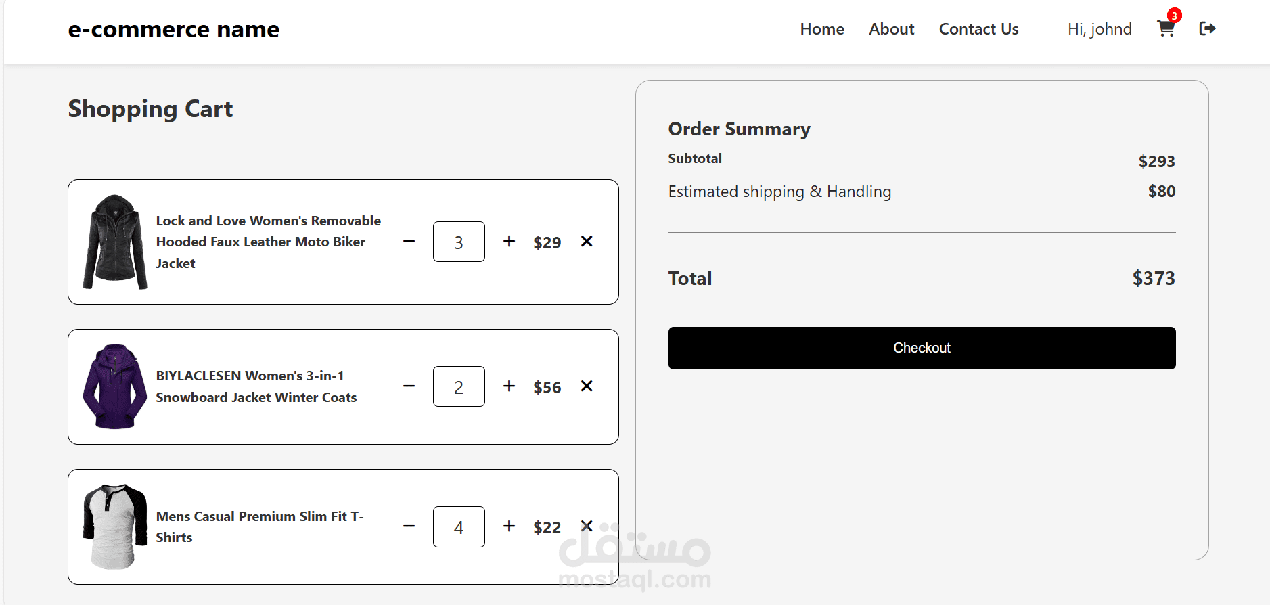1270x605 pixels.
Task: Increase quantity of the Leather Moto Jacket
Action: click(x=509, y=242)
